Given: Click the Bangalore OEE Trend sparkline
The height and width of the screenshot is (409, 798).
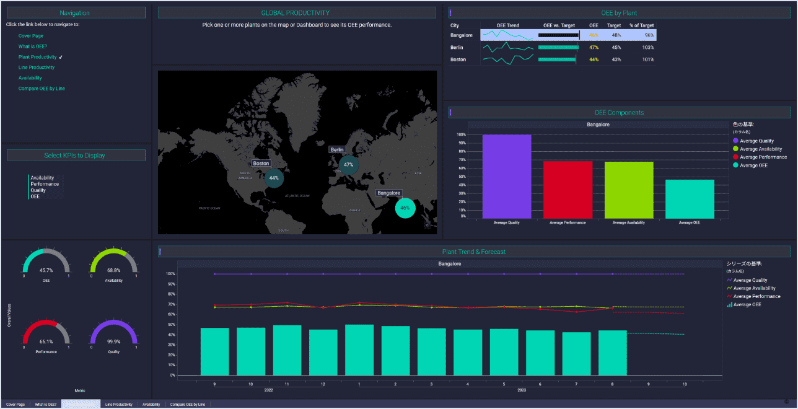Looking at the screenshot, I should 508,35.
